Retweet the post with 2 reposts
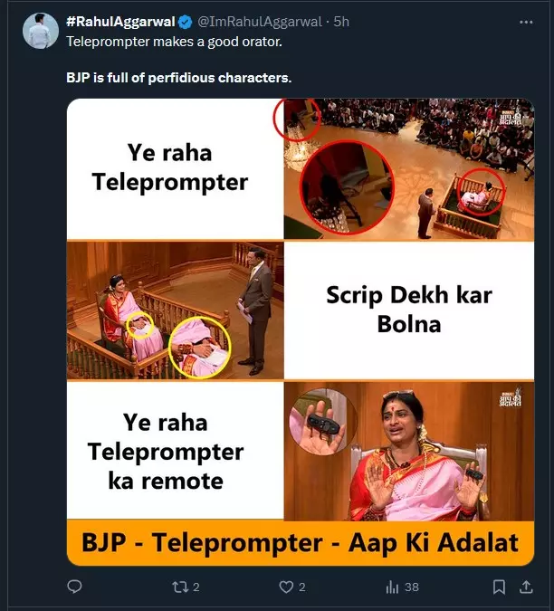554x611 pixels. pyautogui.click(x=180, y=587)
